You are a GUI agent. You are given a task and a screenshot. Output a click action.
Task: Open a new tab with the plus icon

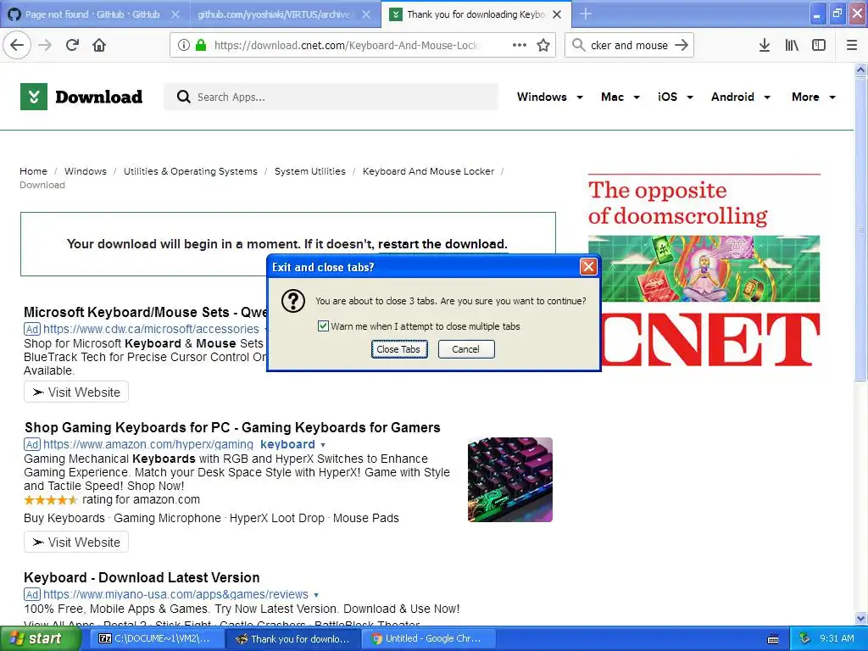pyautogui.click(x=586, y=14)
